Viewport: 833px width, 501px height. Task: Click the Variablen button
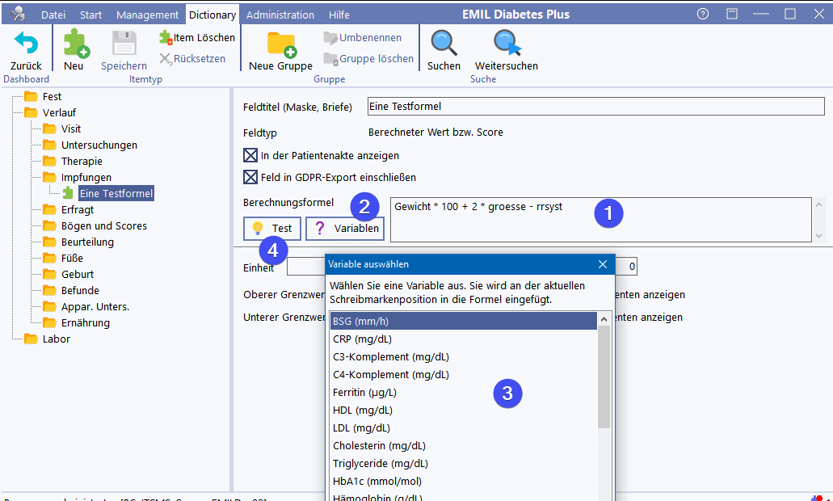click(345, 229)
